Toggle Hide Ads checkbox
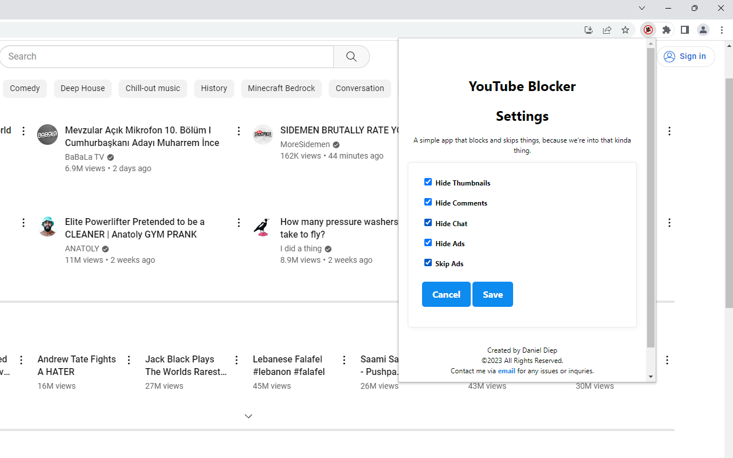 (x=428, y=243)
